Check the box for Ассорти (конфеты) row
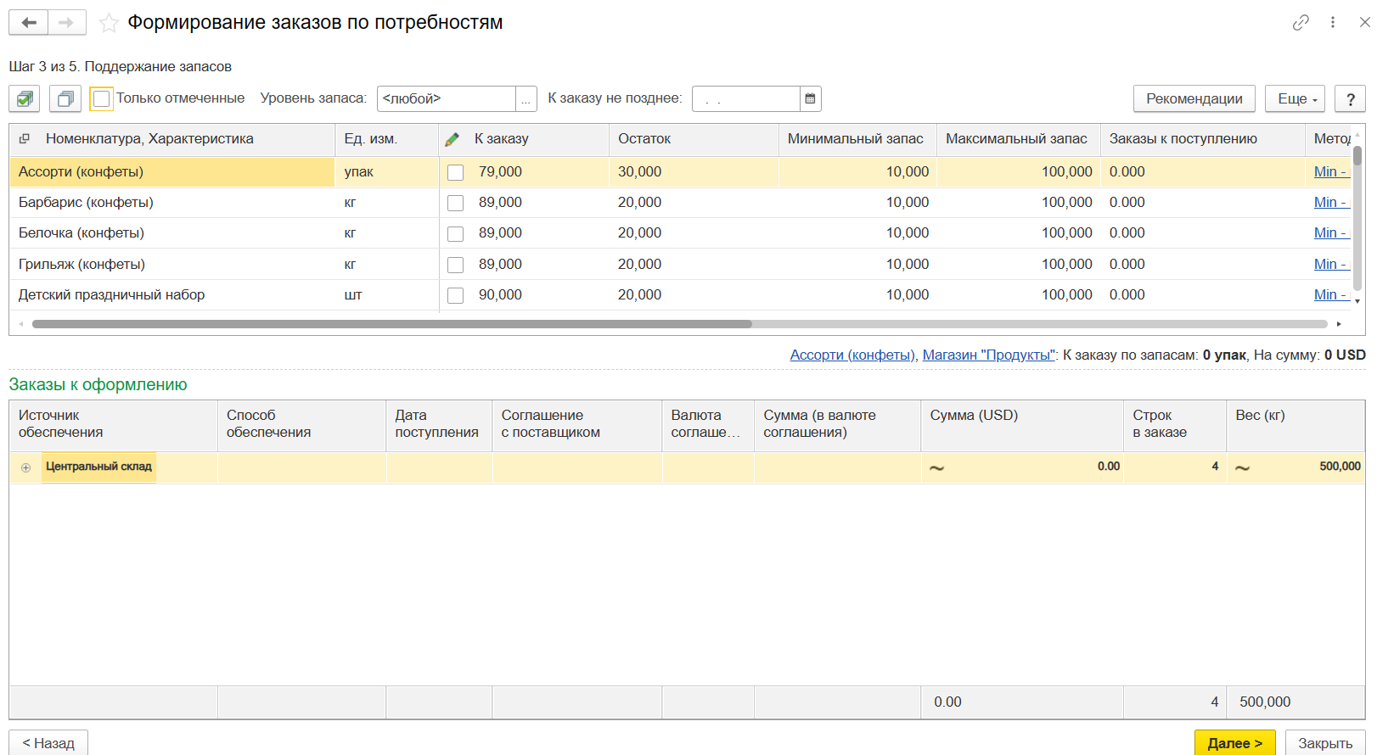 pos(456,172)
